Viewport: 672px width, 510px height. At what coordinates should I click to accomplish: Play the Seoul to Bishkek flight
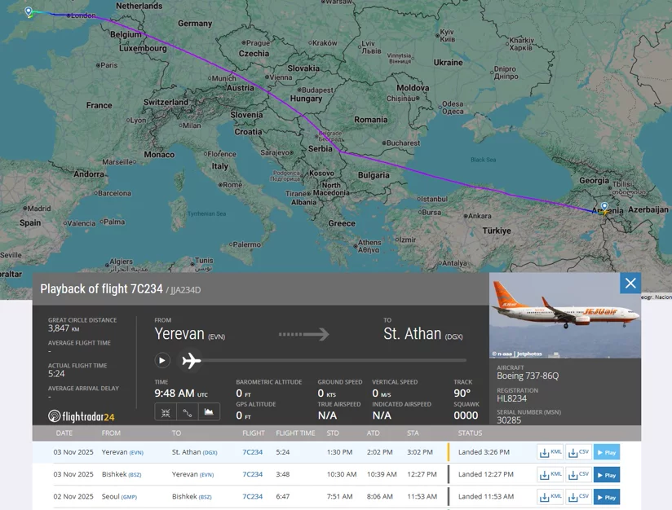(x=607, y=497)
